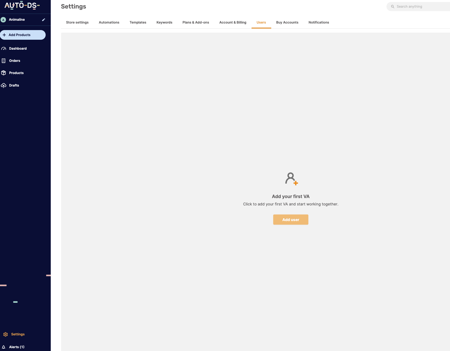Click the search magnifier icon

pos(393,7)
